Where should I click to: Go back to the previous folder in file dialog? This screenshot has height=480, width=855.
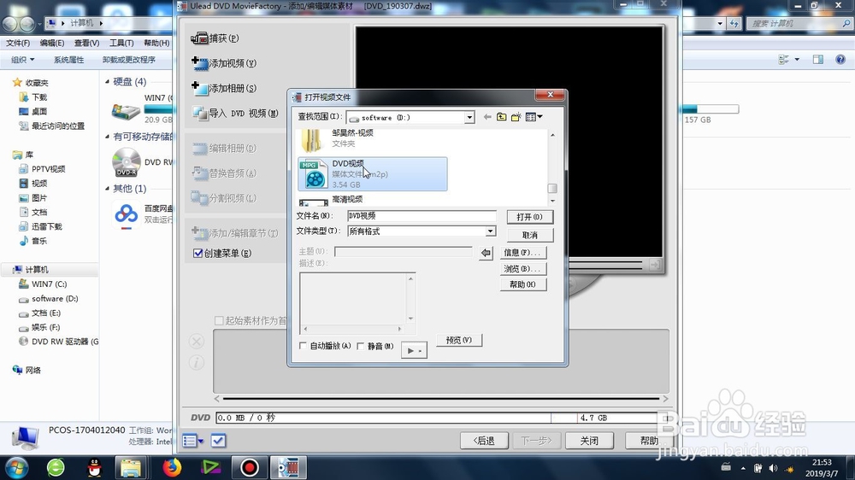pos(487,117)
